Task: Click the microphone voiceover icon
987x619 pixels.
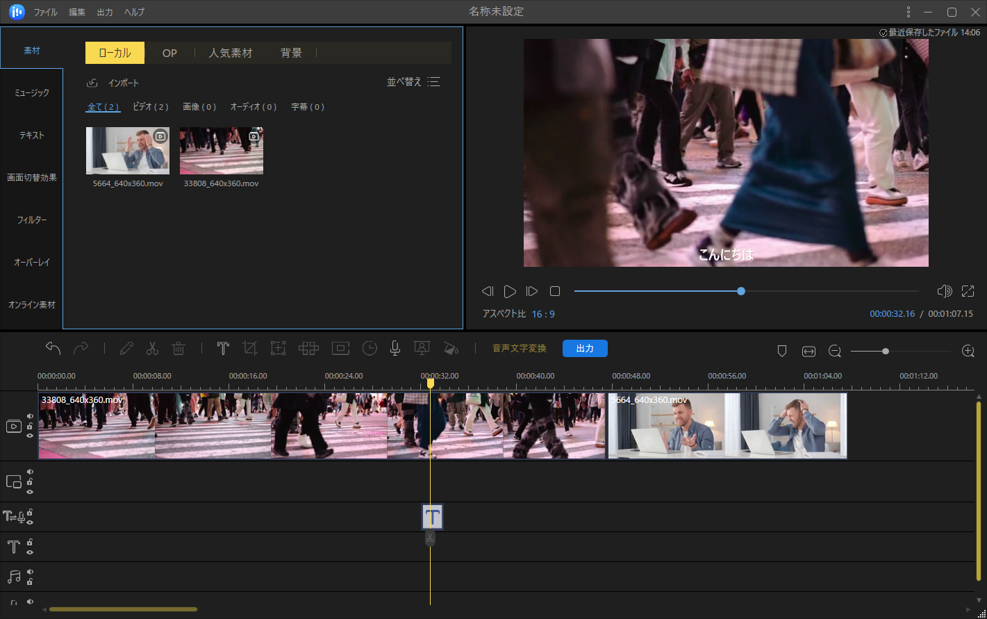Action: click(395, 348)
